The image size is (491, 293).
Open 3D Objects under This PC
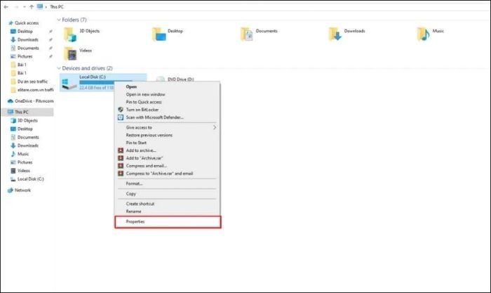coord(27,120)
